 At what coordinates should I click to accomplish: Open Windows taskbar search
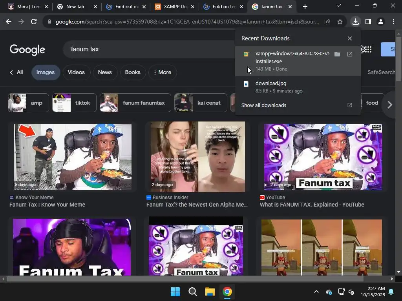click(x=192, y=292)
